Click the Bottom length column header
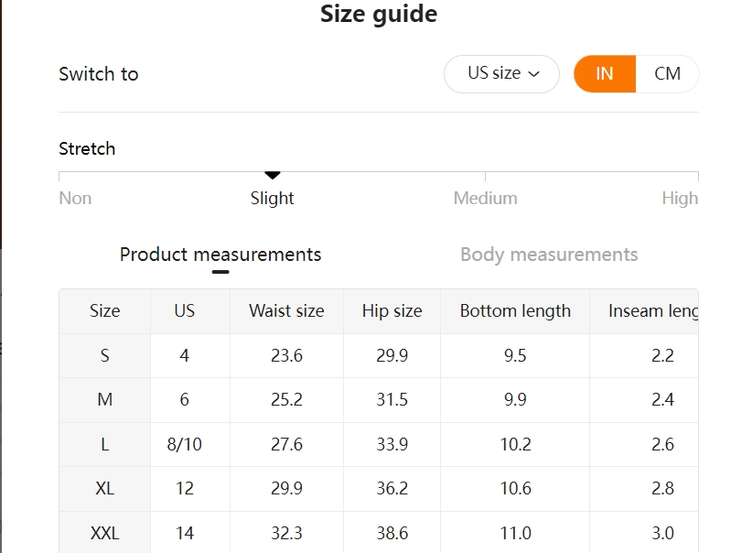752x553 pixels. click(515, 311)
